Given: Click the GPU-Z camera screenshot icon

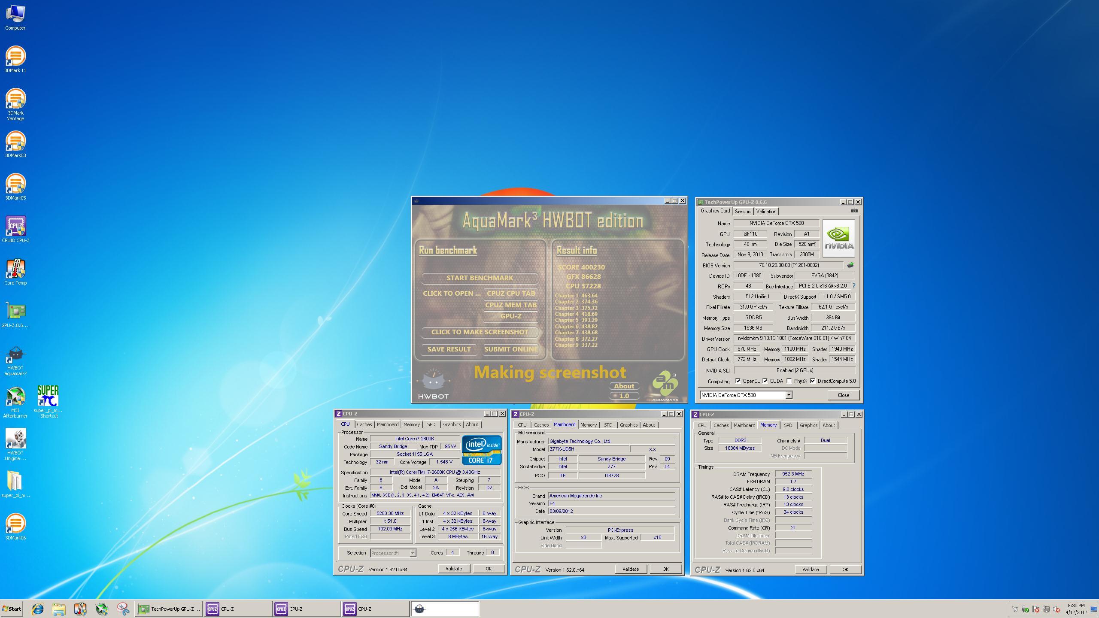Looking at the screenshot, I should [854, 211].
